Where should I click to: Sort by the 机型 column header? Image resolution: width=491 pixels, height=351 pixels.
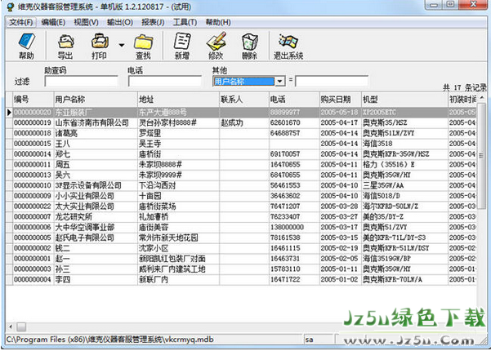point(404,100)
